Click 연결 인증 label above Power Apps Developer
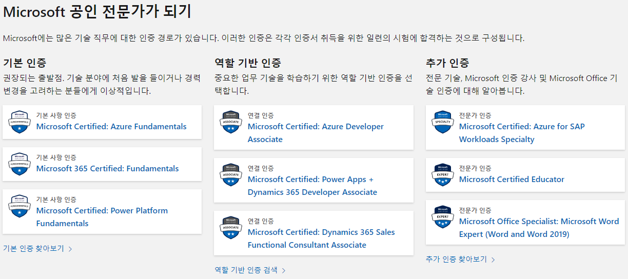 click(261, 169)
